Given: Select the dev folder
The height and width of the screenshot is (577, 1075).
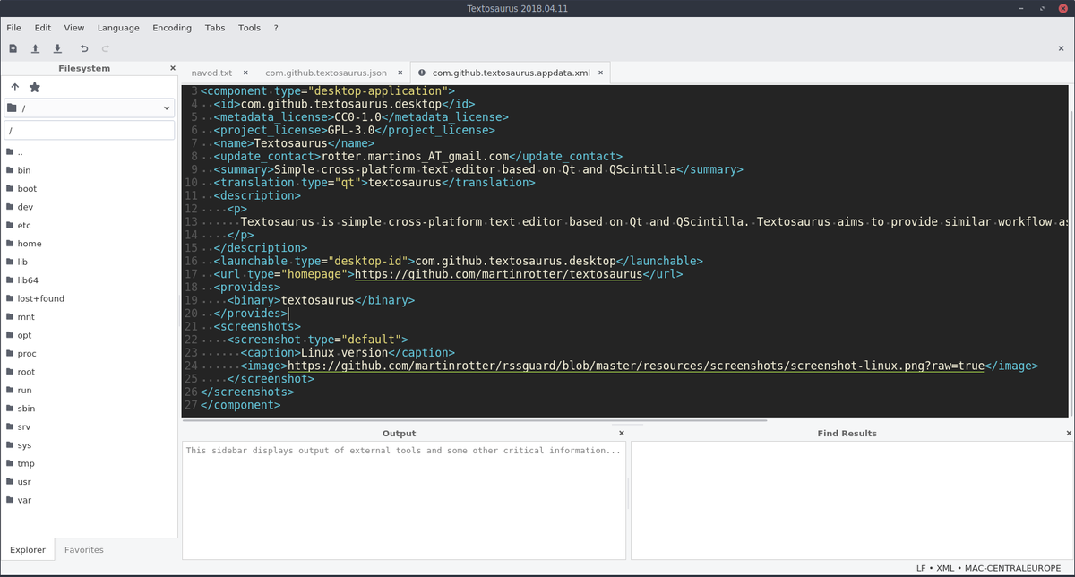Looking at the screenshot, I should [89, 207].
